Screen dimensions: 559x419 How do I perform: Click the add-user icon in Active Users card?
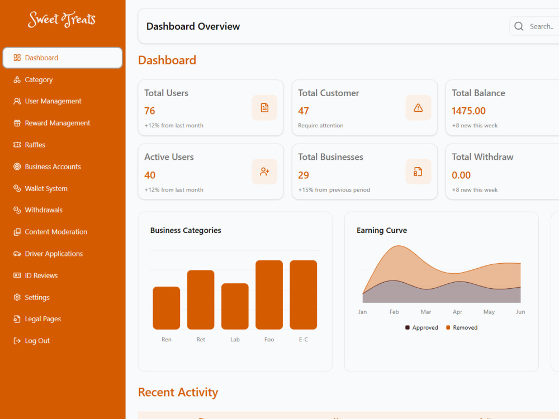(264, 172)
